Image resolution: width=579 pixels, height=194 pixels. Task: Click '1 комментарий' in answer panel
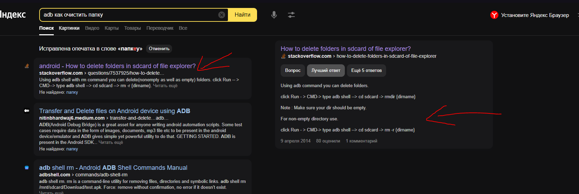click(x=361, y=141)
